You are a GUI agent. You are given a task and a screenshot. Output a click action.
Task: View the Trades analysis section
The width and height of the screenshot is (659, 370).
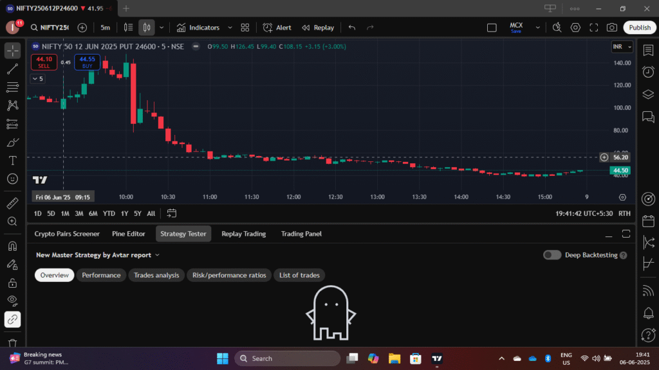click(156, 275)
